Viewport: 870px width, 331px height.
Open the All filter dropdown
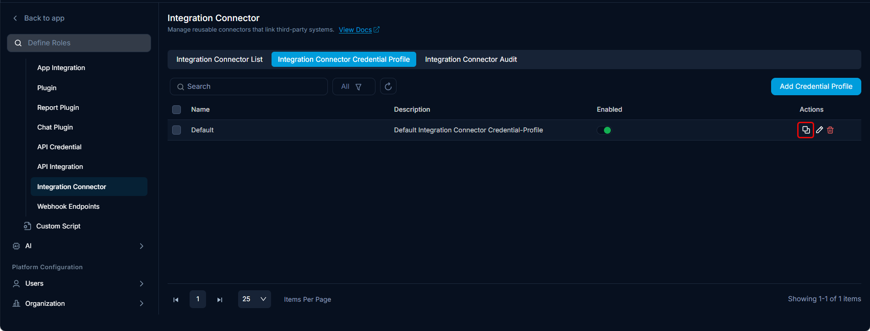(353, 87)
